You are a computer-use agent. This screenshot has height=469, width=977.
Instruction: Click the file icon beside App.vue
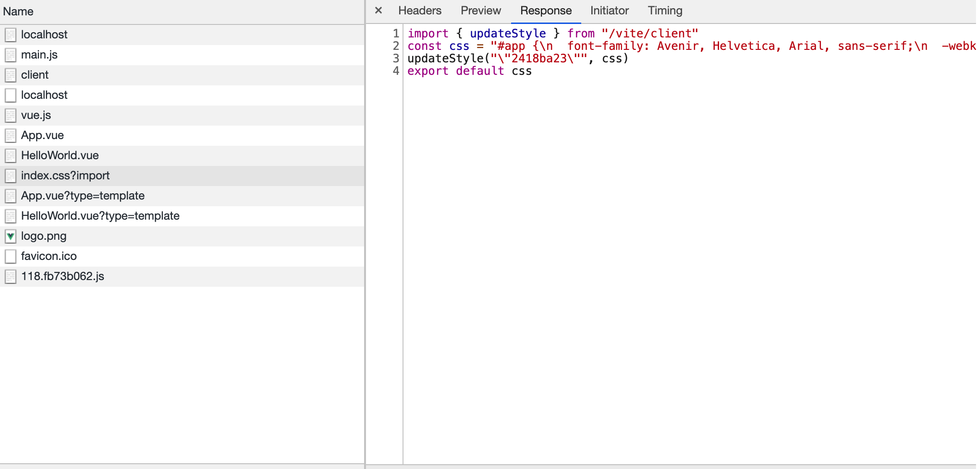pyautogui.click(x=11, y=135)
